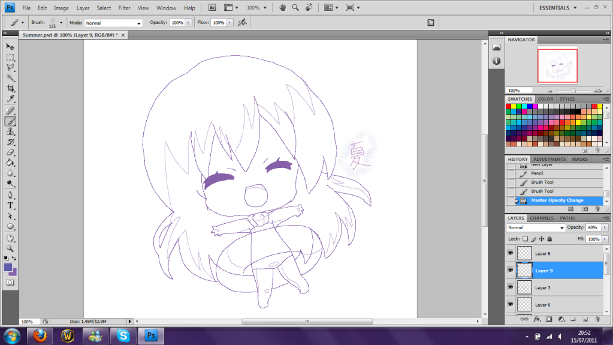This screenshot has width=613, height=345.
Task: Switch to the Adjustments tab
Action: [549, 160]
